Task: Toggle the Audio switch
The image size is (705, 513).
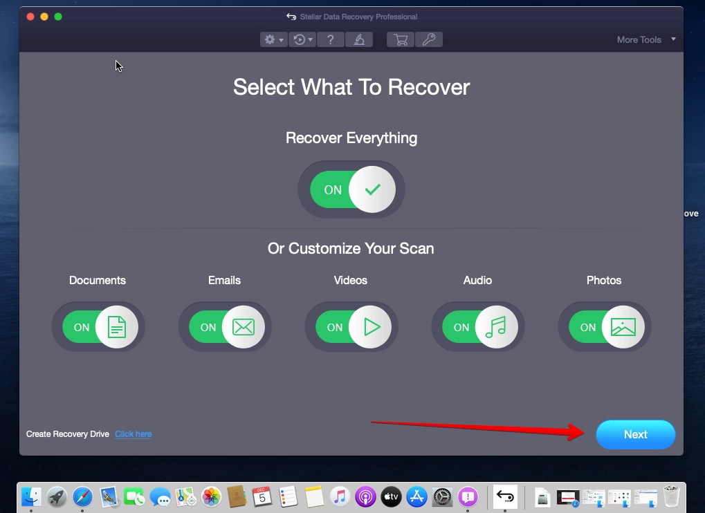Action: (479, 327)
